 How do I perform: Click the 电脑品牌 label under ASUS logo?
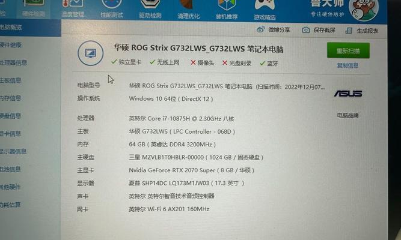(x=347, y=115)
